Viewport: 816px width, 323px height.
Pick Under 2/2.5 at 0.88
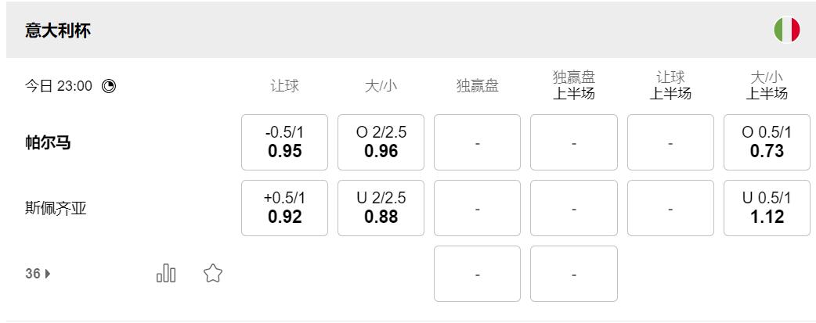point(381,208)
